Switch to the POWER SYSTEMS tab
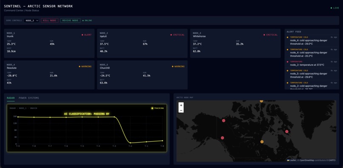The height and width of the screenshot is (168, 343). pyautogui.click(x=29, y=98)
